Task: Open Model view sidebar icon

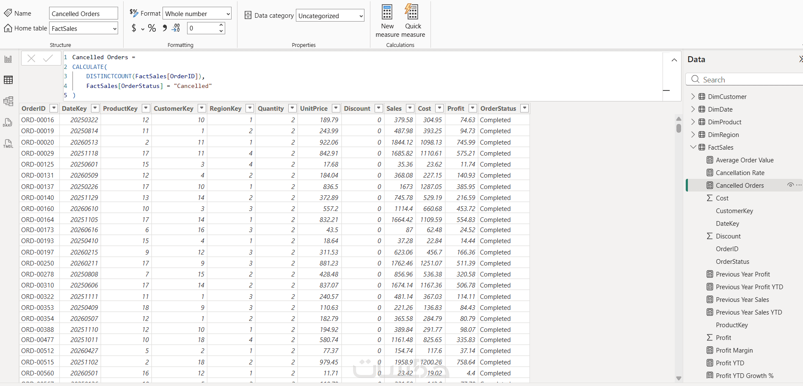Action: point(8,101)
